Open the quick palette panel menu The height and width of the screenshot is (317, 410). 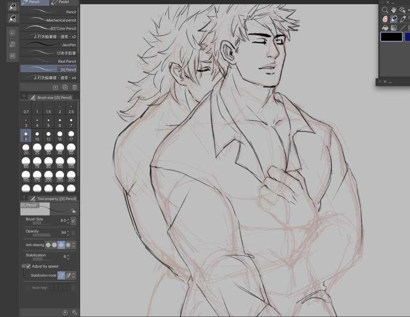(383, 3)
